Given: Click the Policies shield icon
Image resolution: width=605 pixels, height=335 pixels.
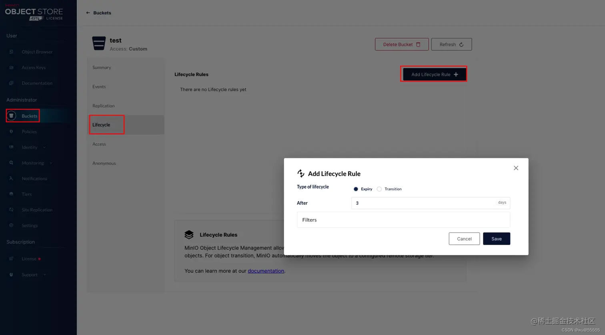Looking at the screenshot, I should point(11,132).
